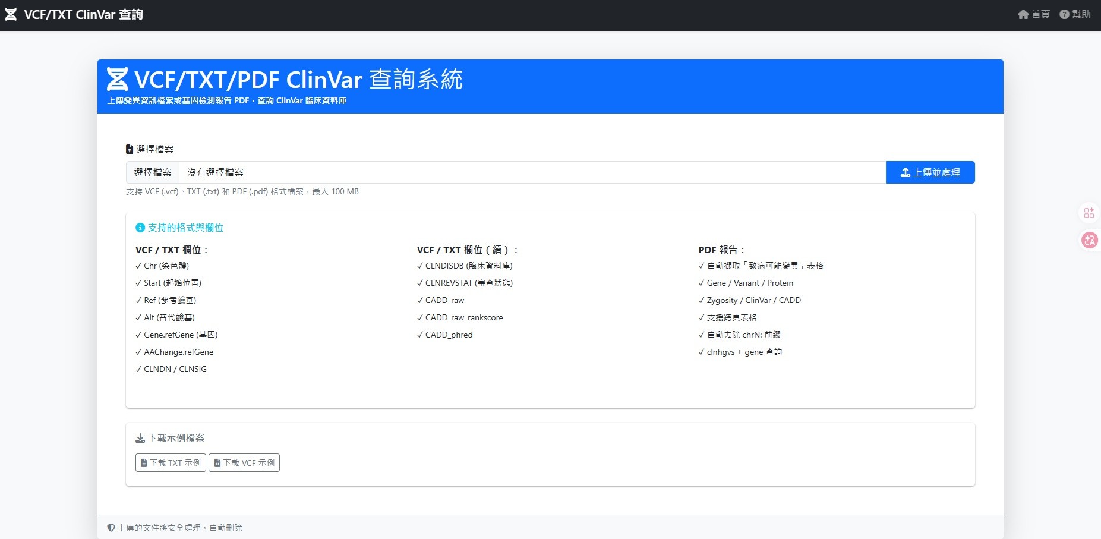Click the file icon in 下載 VCF 示例

pos(217,463)
